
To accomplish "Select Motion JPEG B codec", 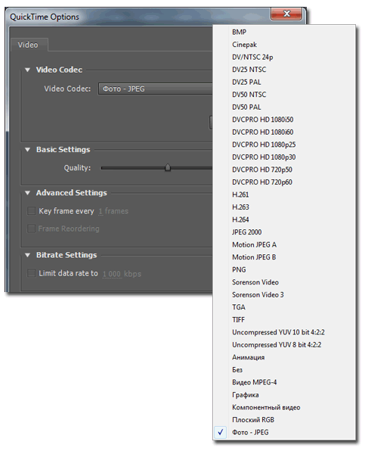I will click(284, 257).
